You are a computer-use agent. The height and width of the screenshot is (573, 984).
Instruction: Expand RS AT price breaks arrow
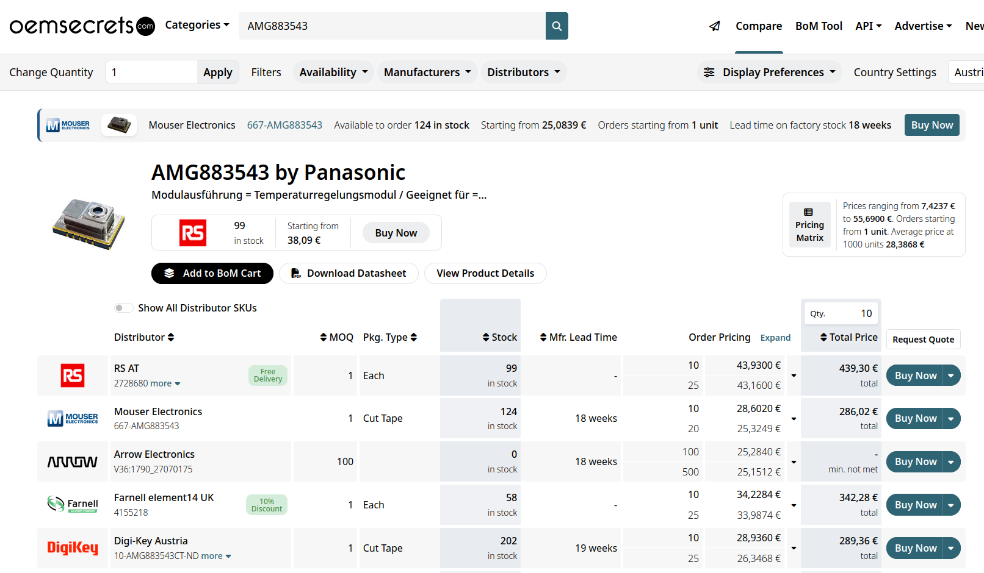(x=794, y=375)
